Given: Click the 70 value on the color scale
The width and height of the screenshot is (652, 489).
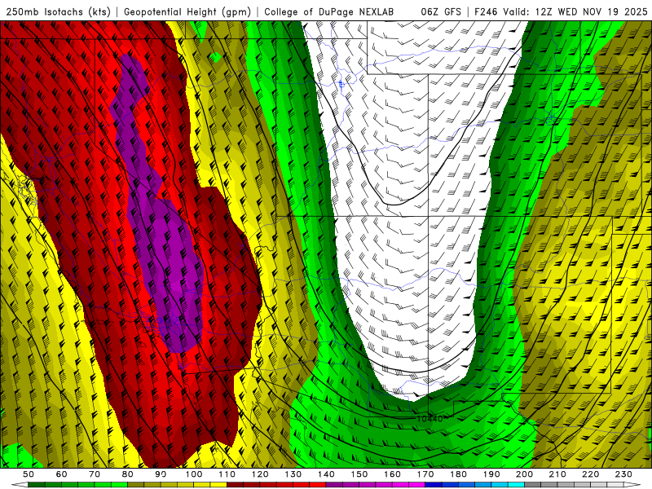Looking at the screenshot, I should 95,474.
